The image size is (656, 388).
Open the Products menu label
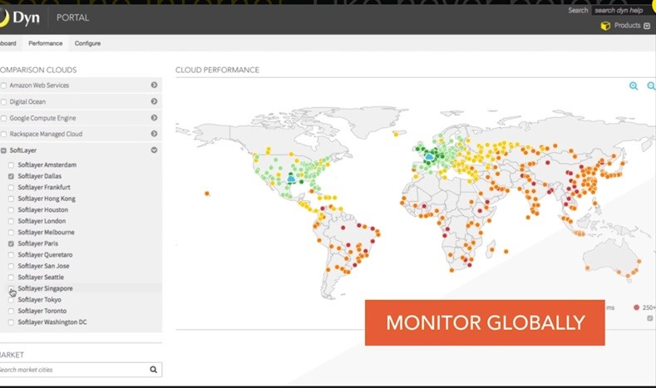point(627,26)
